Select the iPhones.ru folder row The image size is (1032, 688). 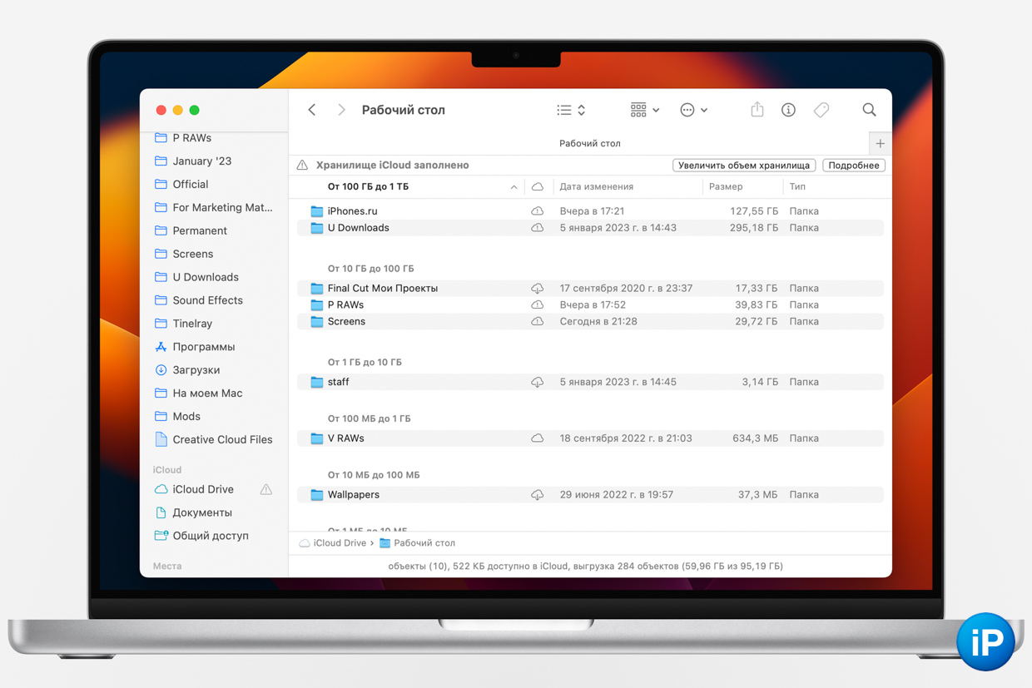pyautogui.click(x=590, y=211)
